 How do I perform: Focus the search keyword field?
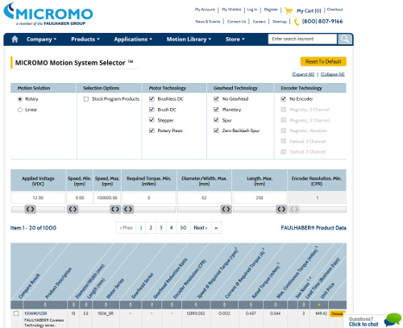[x=302, y=39]
